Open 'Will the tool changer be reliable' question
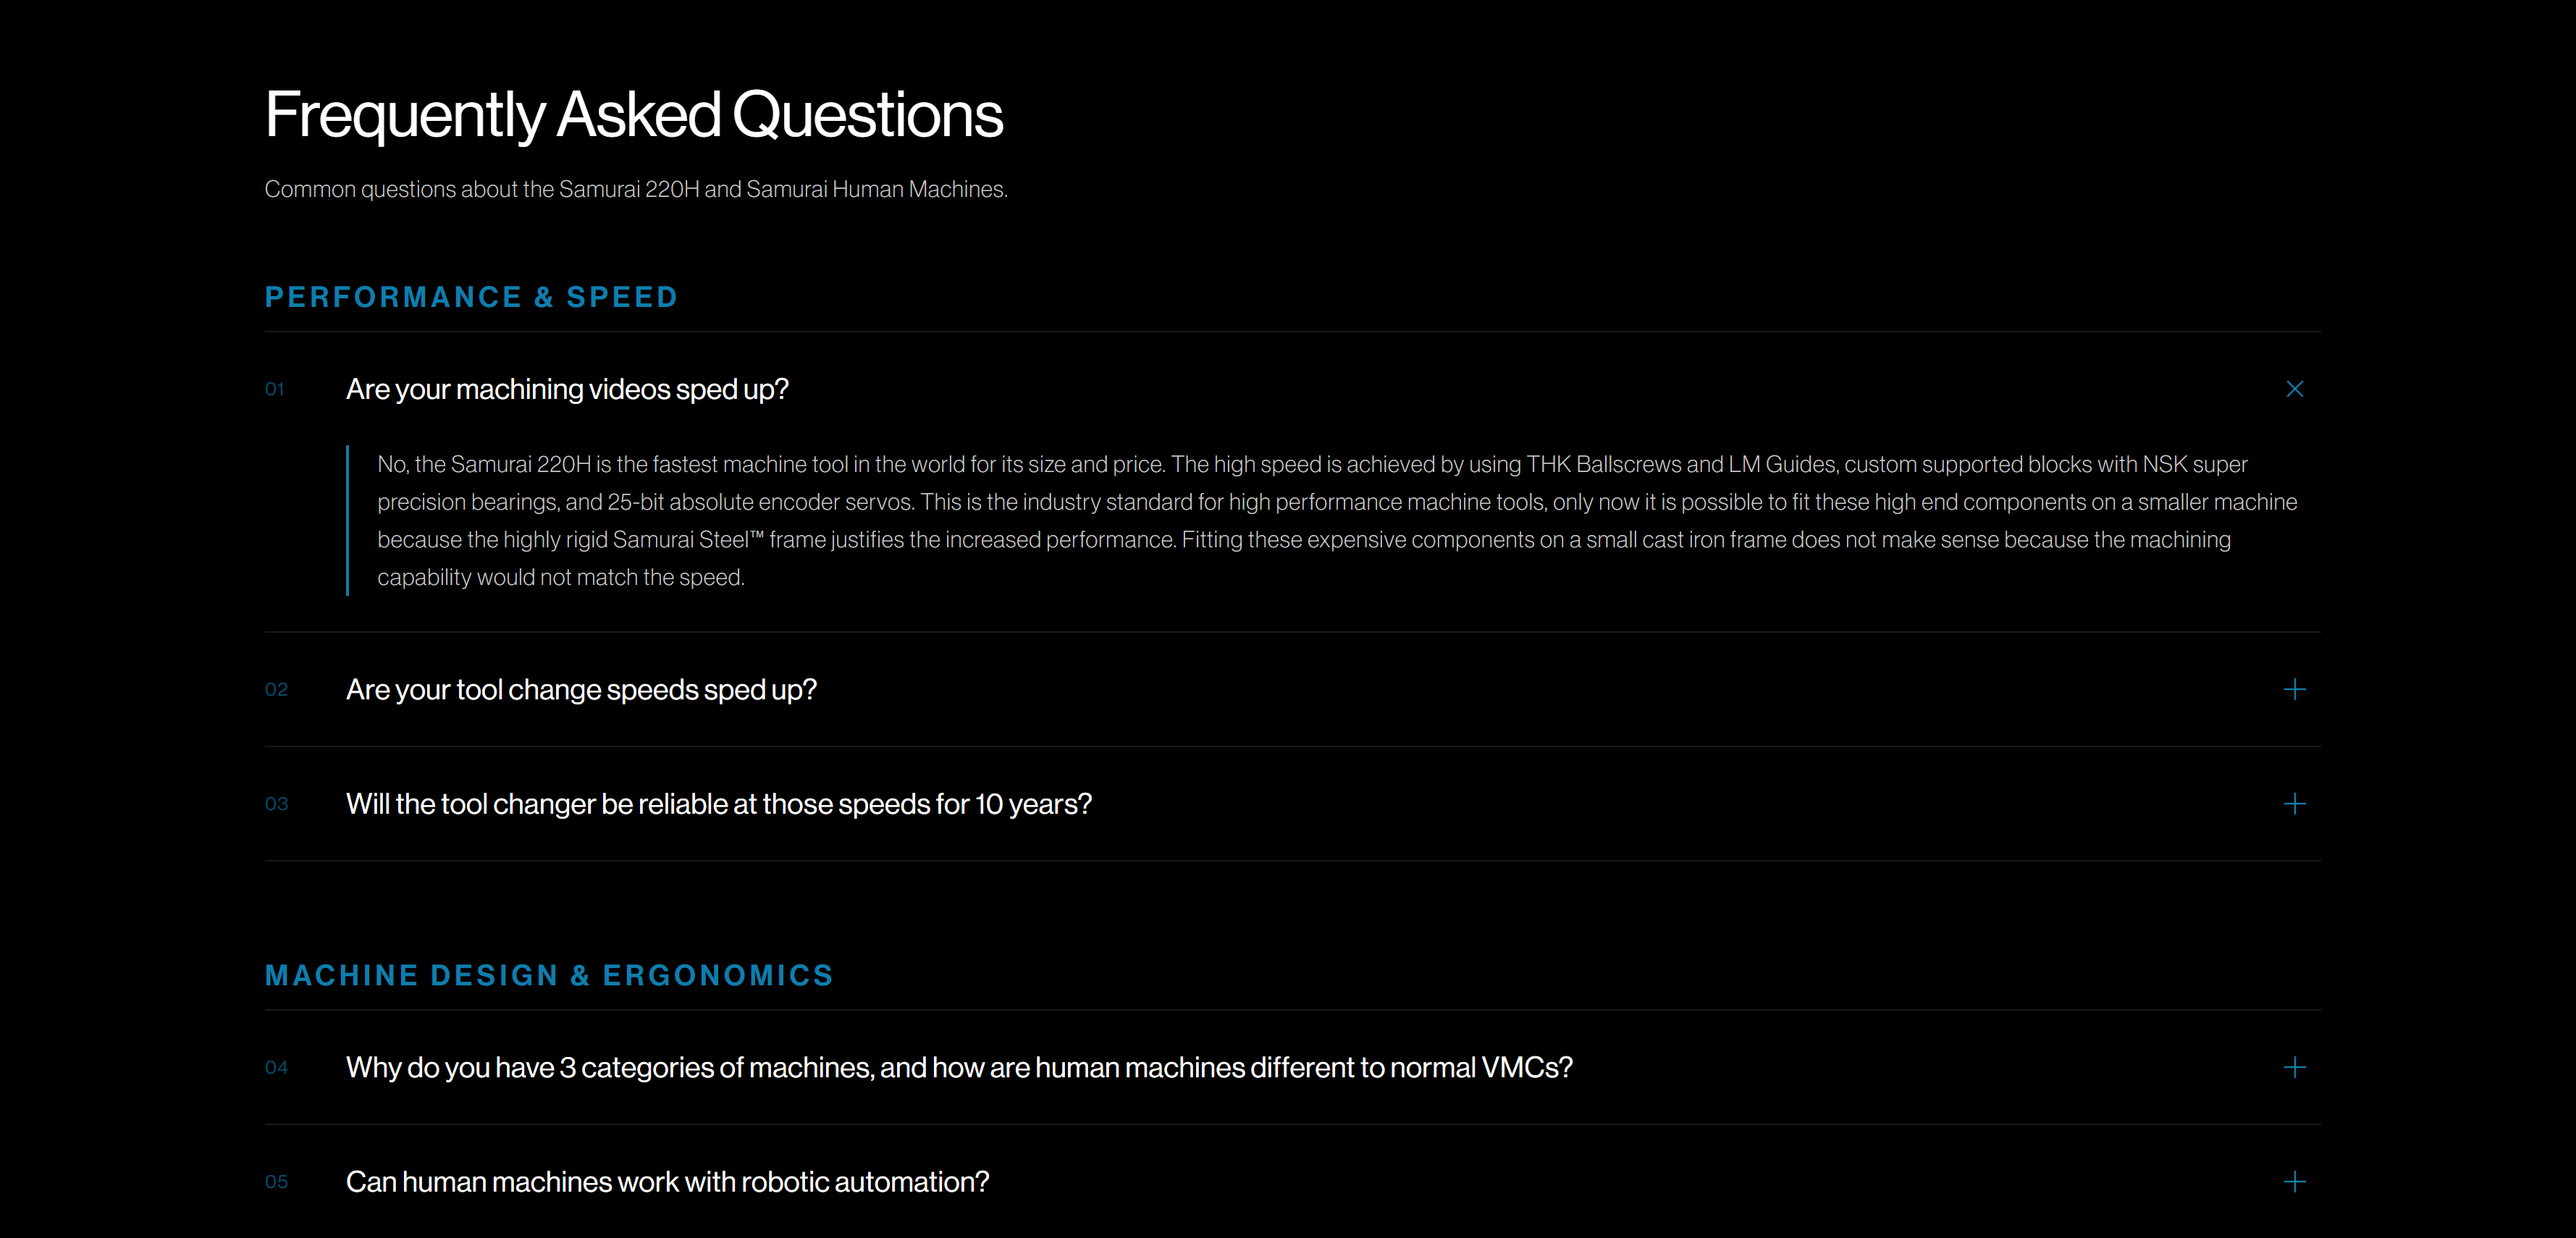This screenshot has height=1238, width=2576. 719,803
